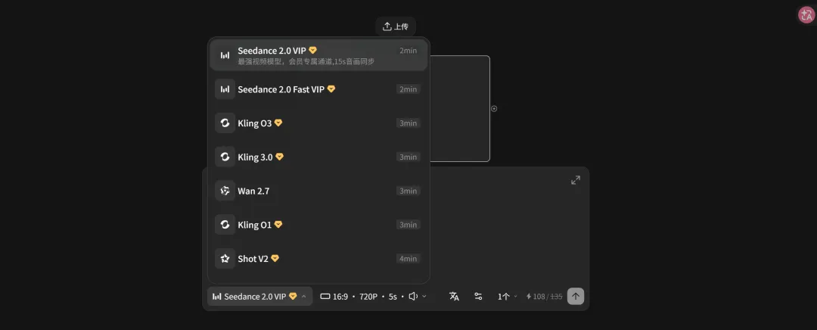Screen dimensions: 817x330
Task: Click the Seedance 2.0 VIP bars icon in list
Action: tap(225, 55)
